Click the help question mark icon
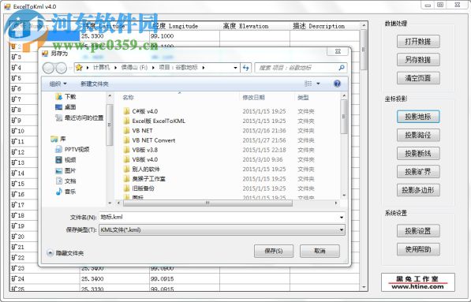Viewport: 471px width, 302px height. click(x=337, y=84)
